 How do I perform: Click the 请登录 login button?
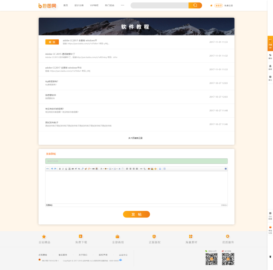[219, 5]
